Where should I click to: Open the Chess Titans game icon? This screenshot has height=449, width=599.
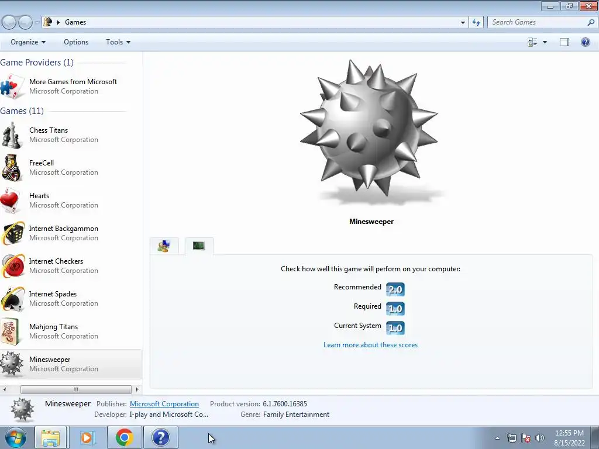12,135
